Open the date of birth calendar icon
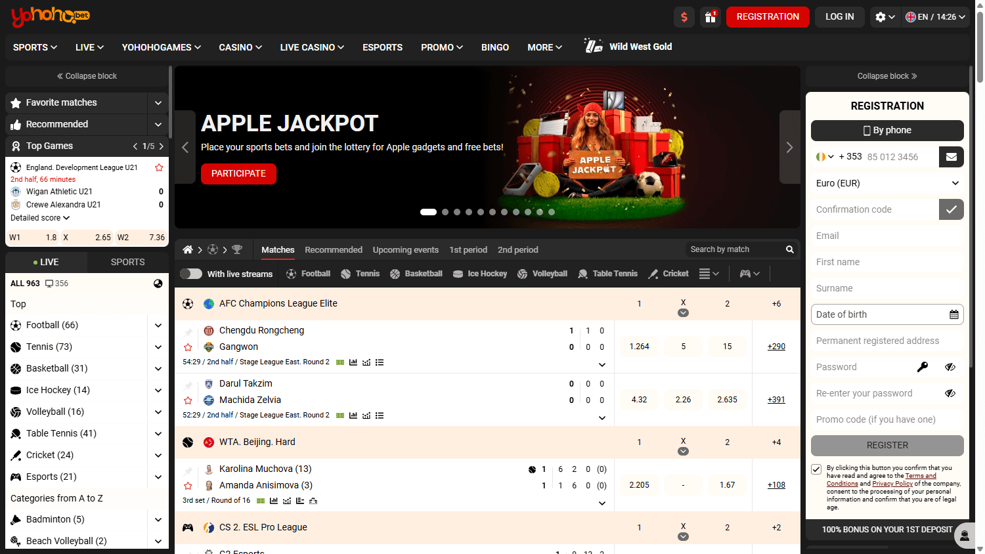This screenshot has width=985, height=554. [954, 314]
